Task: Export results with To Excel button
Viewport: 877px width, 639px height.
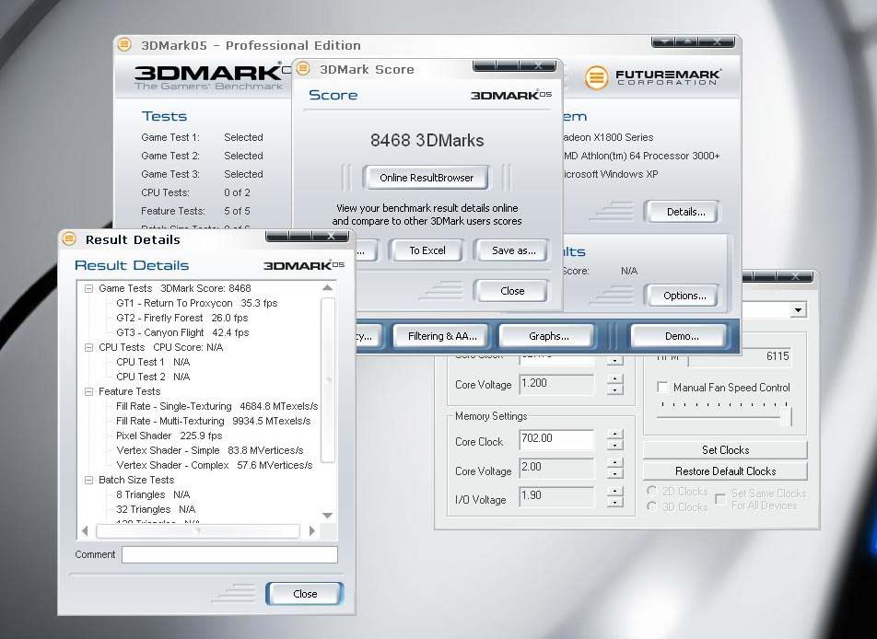Action: tap(427, 250)
